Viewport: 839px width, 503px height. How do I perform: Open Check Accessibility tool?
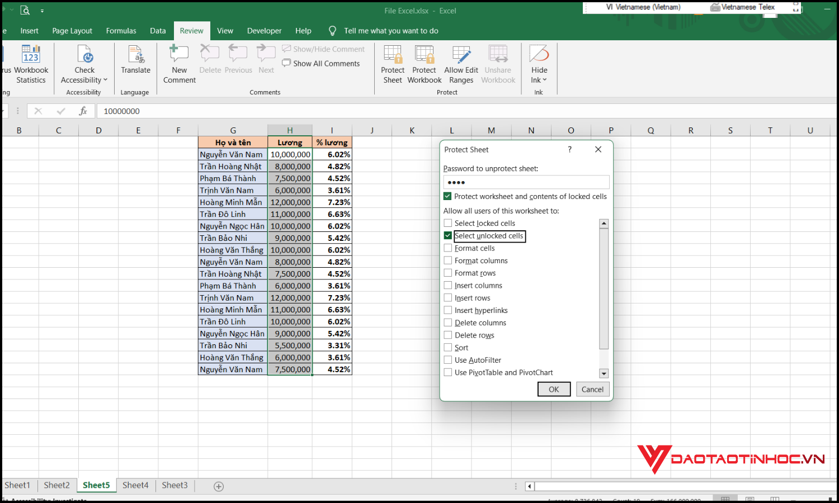point(84,64)
